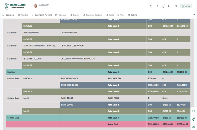Image resolution: width=197 pixels, height=130 pixels.
Task: Click the 6,296,840 DR grand total debit
Action: pyautogui.click(x=153, y=124)
